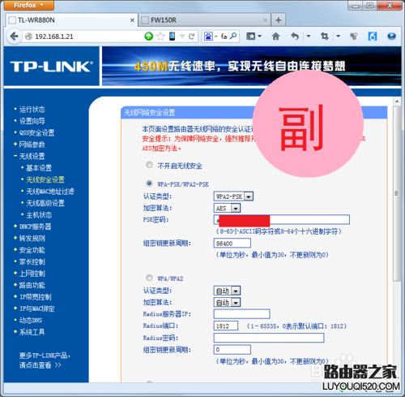Screen dimensions: 405x397
Task: Expand 安全功能 menu in sidebar
Action: coord(32,250)
